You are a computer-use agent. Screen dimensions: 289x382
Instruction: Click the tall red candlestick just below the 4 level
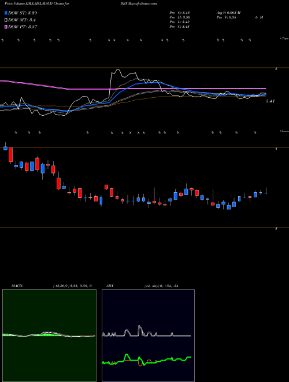pos(11,155)
